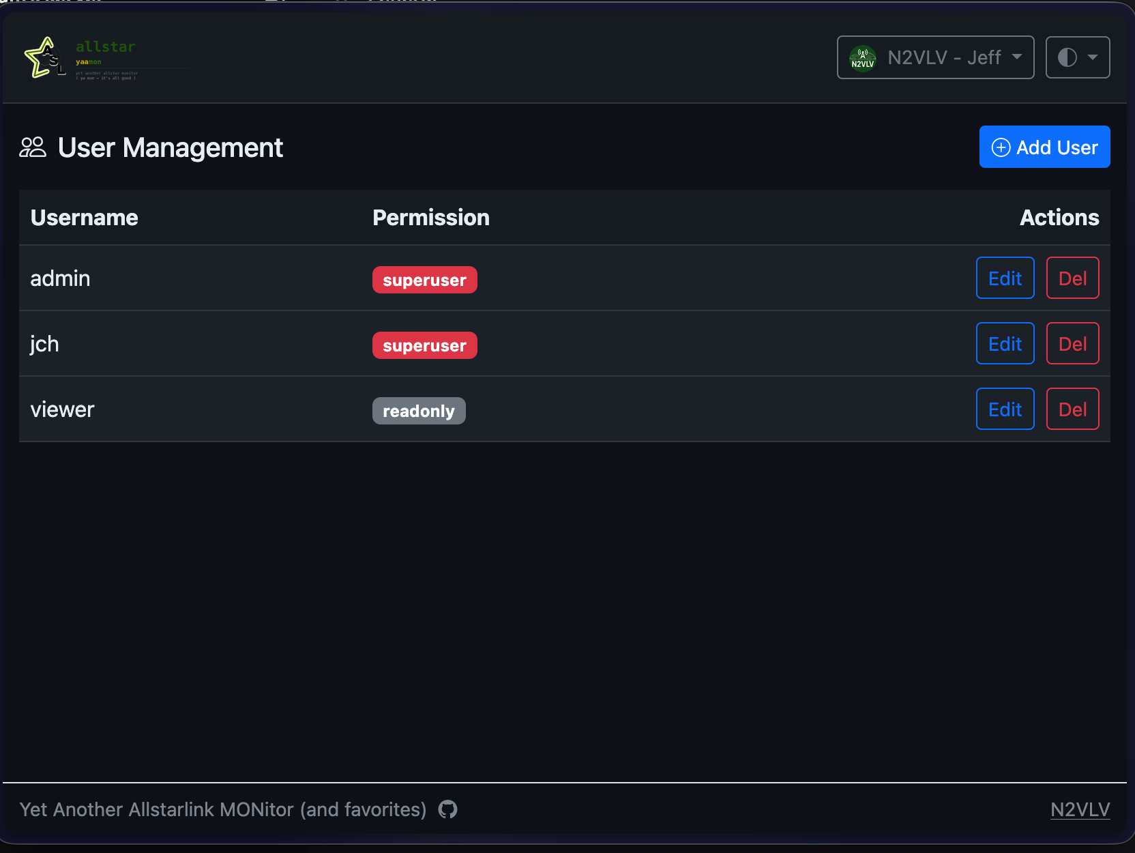Select the viewer username cell
The width and height of the screenshot is (1135, 853).
(x=190, y=409)
